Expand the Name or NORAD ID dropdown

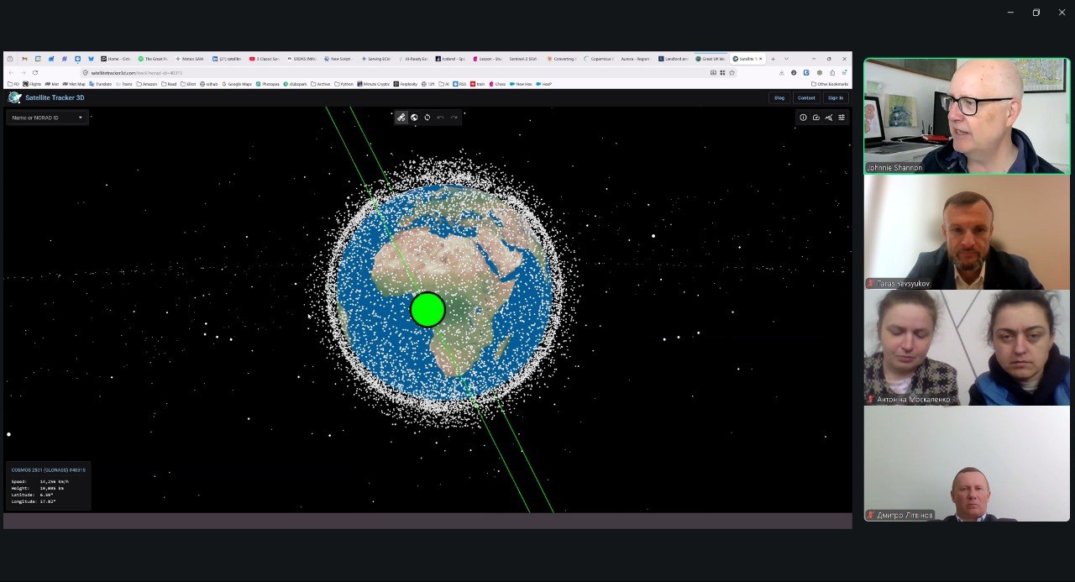[x=47, y=118]
